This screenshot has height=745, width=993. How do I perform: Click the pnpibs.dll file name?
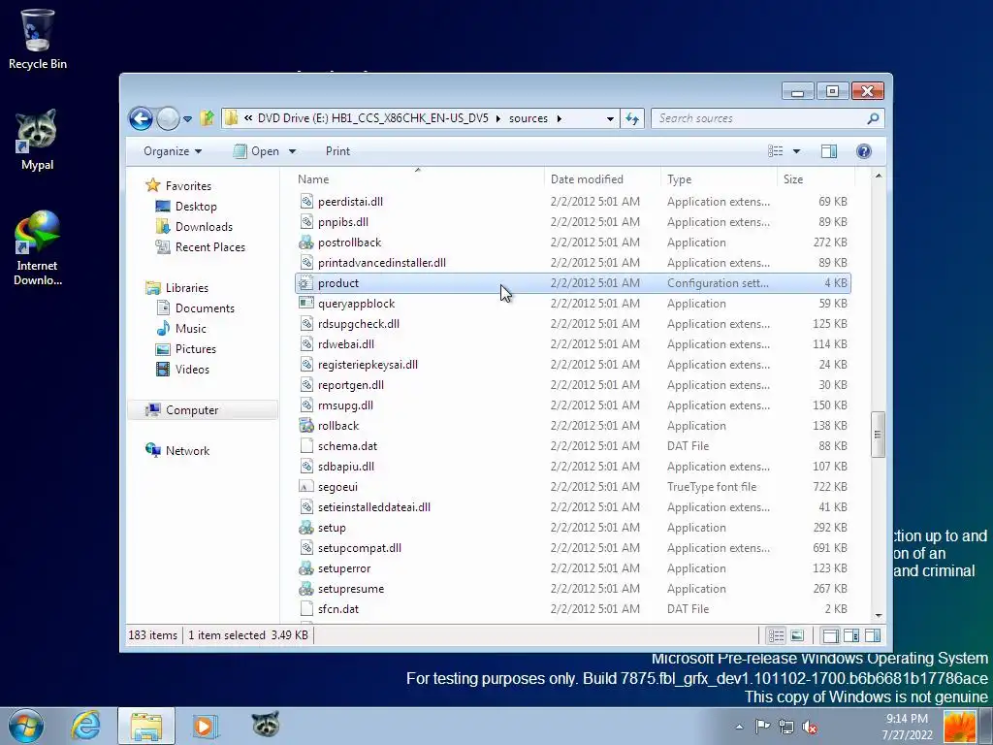(x=342, y=222)
